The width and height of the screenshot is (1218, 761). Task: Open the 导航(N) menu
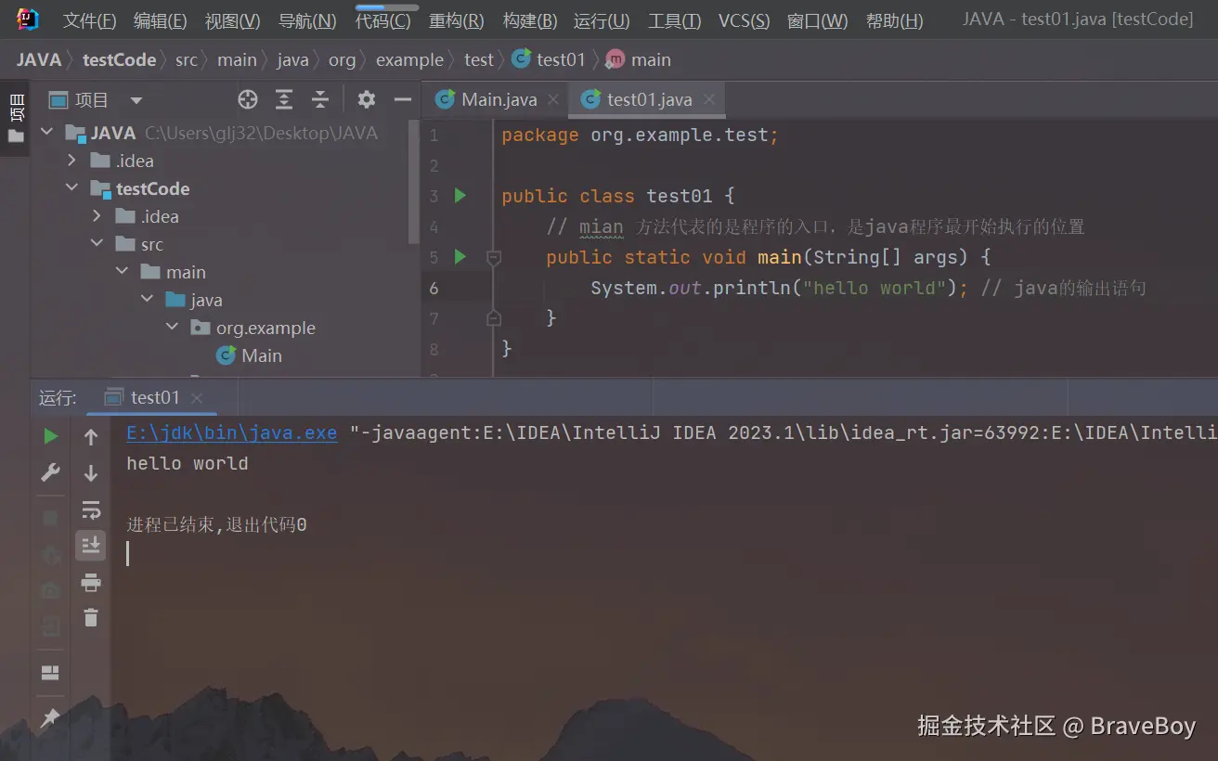click(307, 20)
